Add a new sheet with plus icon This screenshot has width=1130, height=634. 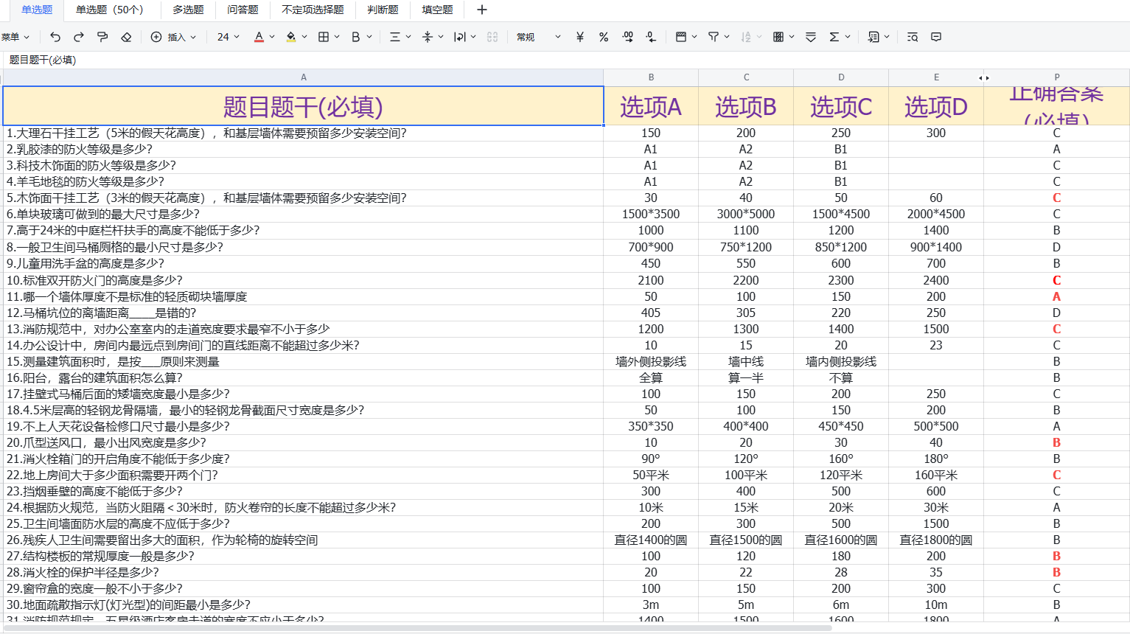pyautogui.click(x=482, y=10)
